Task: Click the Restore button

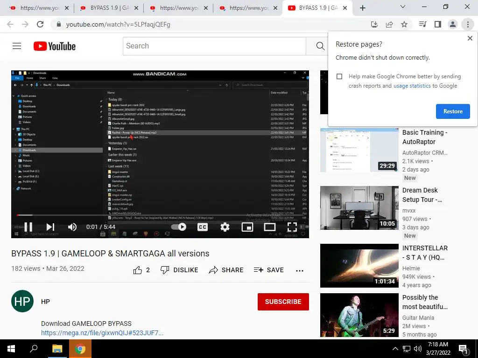Action: point(453,111)
